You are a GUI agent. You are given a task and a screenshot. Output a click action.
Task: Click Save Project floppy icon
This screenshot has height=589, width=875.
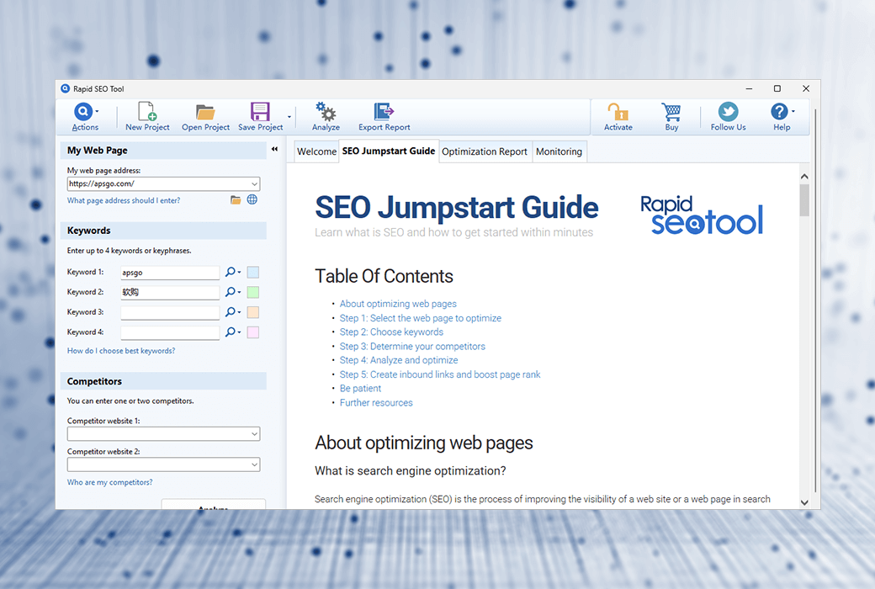[x=260, y=112]
